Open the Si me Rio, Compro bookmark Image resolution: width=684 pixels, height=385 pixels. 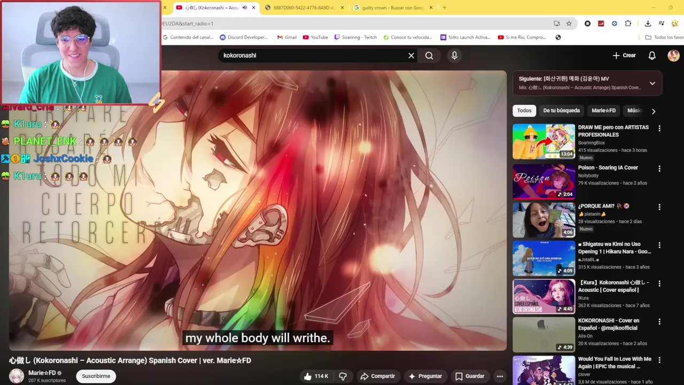[522, 37]
